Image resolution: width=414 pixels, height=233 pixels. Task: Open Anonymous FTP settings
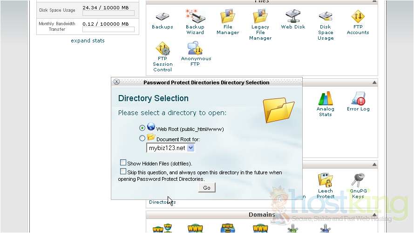click(x=196, y=54)
